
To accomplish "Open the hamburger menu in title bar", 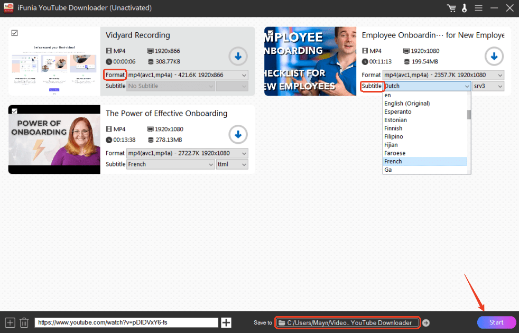I will (x=479, y=8).
